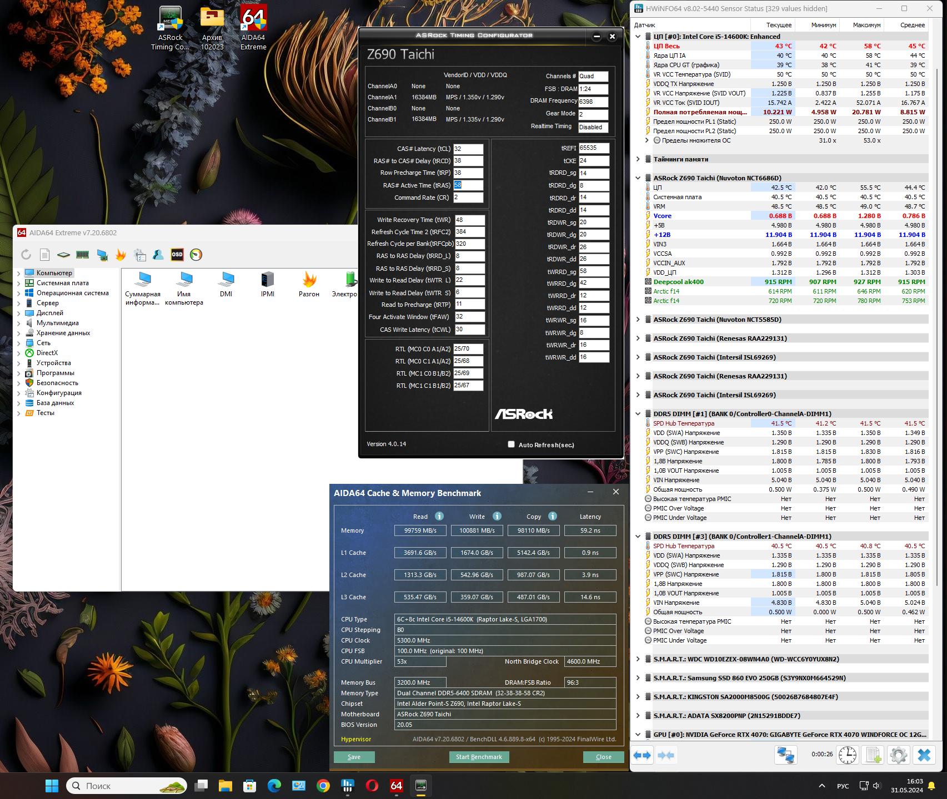Click the Read info icon in benchmark window
This screenshot has height=799, width=947.
coord(439,516)
